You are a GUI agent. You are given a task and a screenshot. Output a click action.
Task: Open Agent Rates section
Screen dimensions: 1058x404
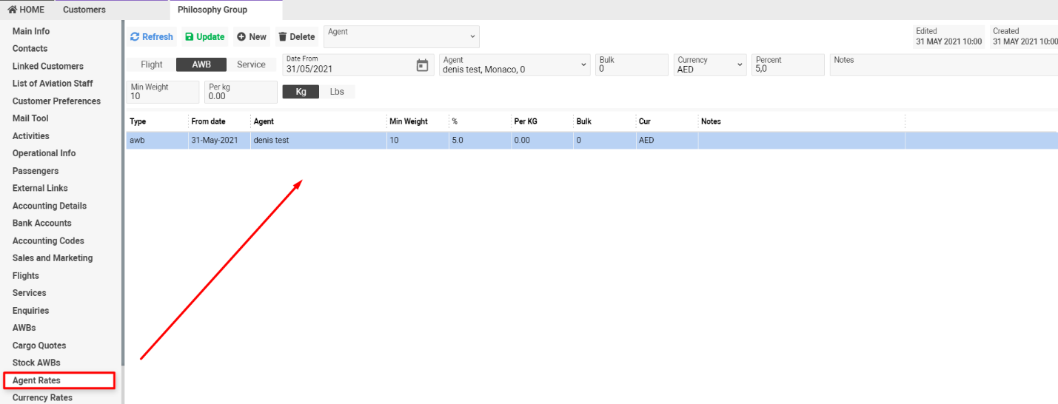(x=36, y=380)
